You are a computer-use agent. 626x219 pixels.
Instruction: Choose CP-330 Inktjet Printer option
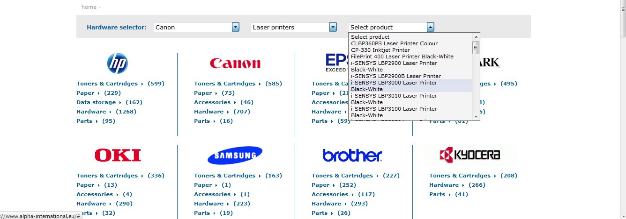[410, 50]
